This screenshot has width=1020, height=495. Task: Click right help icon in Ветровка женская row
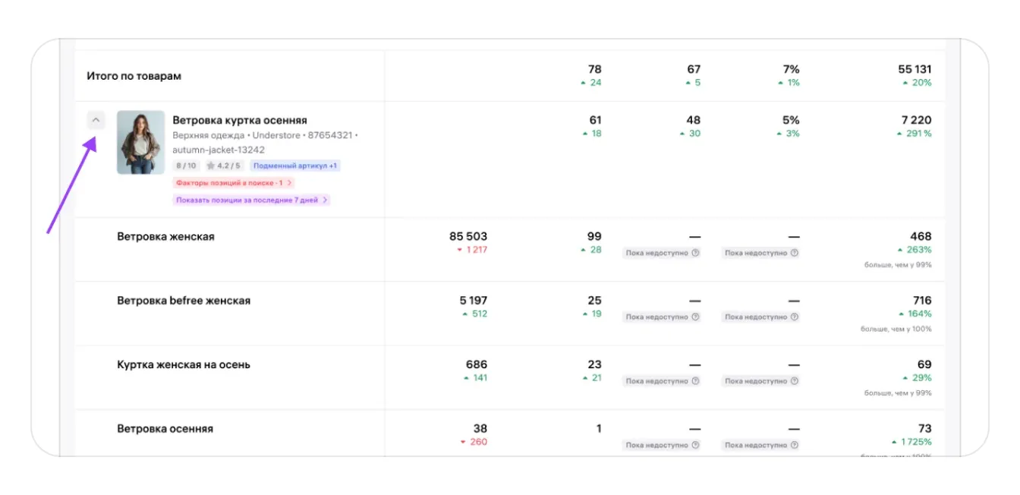(x=795, y=254)
